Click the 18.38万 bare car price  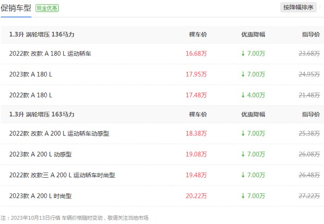tap(196, 134)
